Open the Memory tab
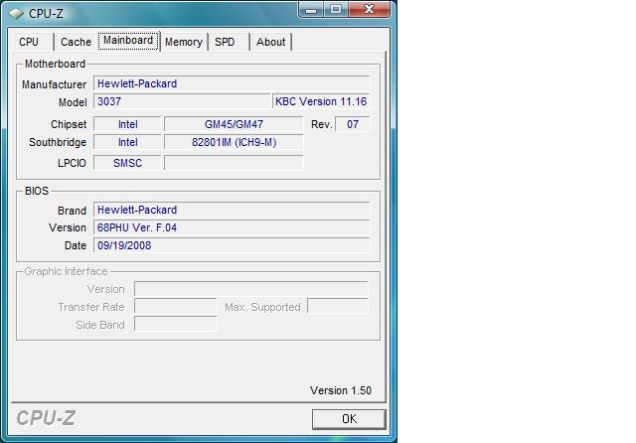 tap(184, 42)
